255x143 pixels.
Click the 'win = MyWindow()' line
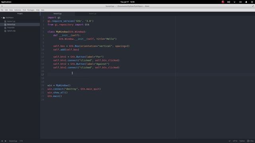click(x=59, y=85)
